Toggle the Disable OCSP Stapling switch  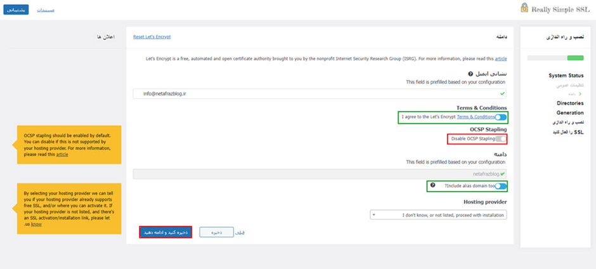click(501, 139)
